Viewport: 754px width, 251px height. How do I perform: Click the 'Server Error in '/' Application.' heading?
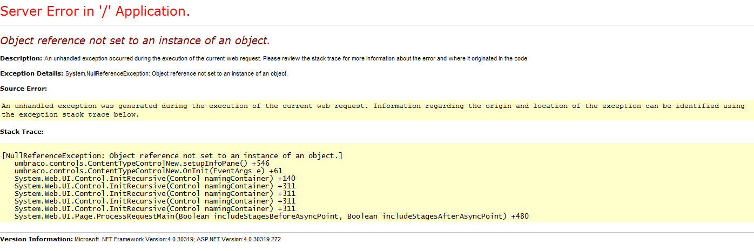point(95,11)
